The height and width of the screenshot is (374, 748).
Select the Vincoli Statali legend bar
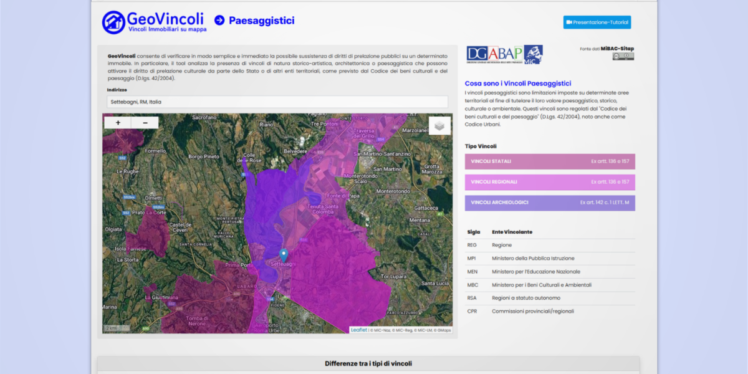550,161
